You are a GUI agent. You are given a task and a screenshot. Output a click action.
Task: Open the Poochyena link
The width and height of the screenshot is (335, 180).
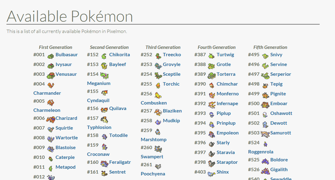point(153,174)
